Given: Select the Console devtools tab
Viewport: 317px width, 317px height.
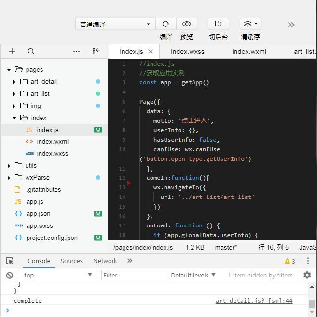Looking at the screenshot, I should pos(39,261).
